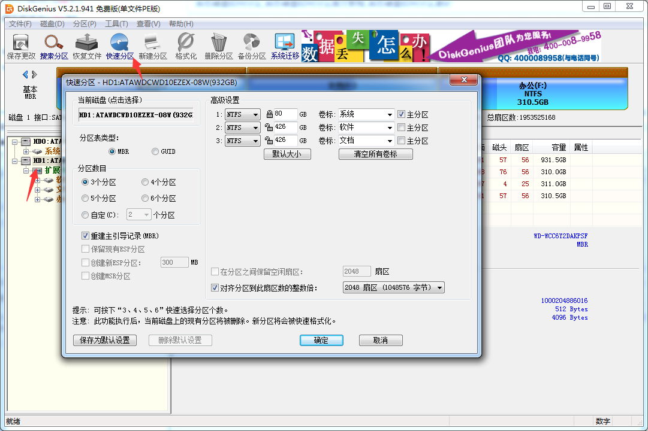Confirm quick partition with 确定 button
648x431 pixels.
[x=321, y=340]
